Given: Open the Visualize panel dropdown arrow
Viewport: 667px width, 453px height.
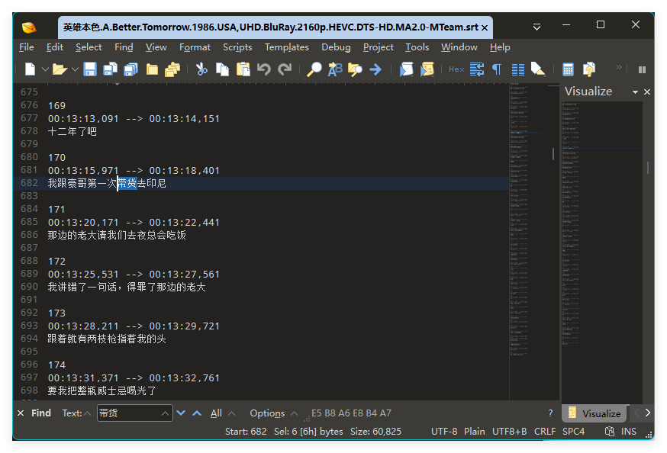Looking at the screenshot, I should pos(635,92).
